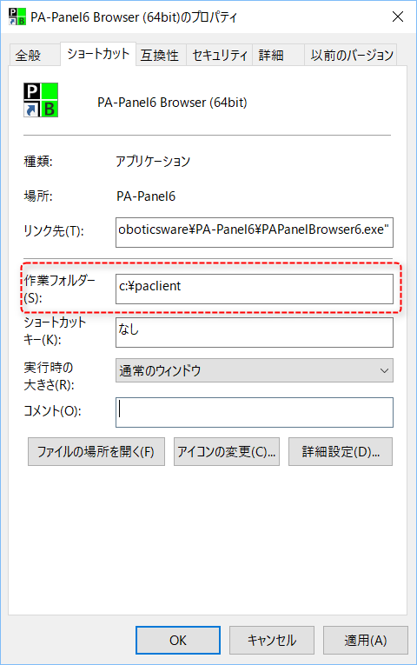Click the dropdown arrow beside 通常のウィンドウ
Screen dimensions: 417x665
tap(384, 370)
